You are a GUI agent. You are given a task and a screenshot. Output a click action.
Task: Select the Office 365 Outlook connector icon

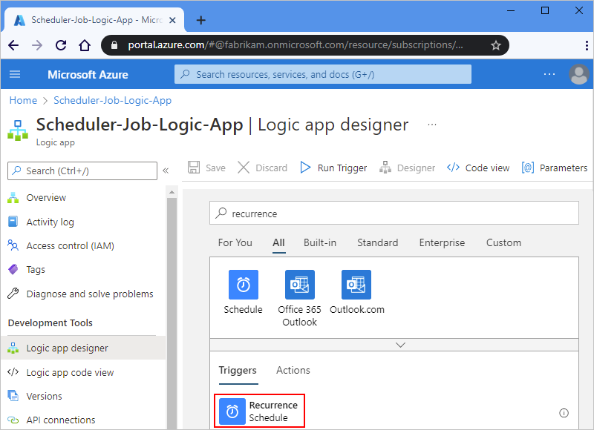click(x=300, y=285)
